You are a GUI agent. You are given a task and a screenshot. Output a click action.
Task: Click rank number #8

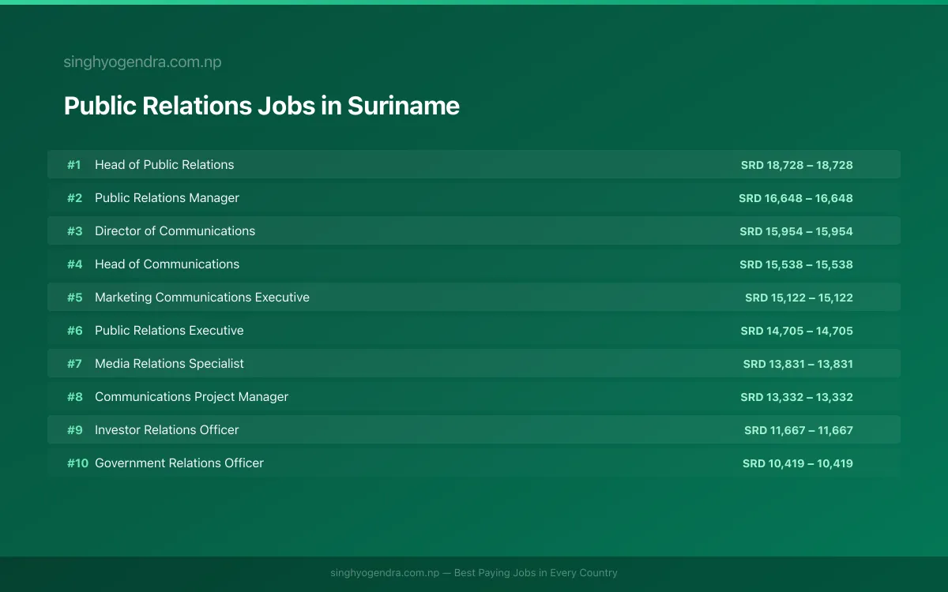74,397
